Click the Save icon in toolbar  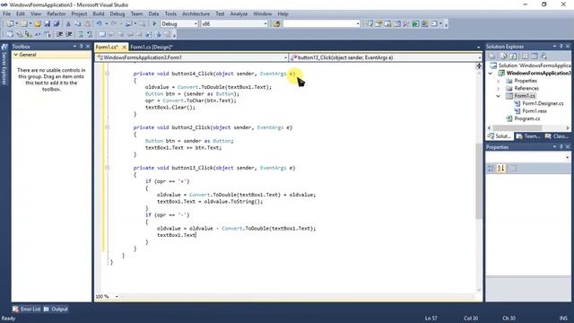click(48, 24)
